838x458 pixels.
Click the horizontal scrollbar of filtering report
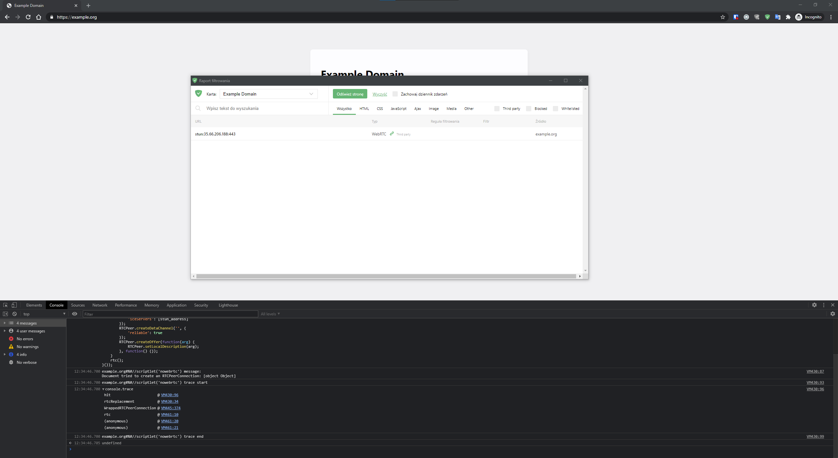386,276
